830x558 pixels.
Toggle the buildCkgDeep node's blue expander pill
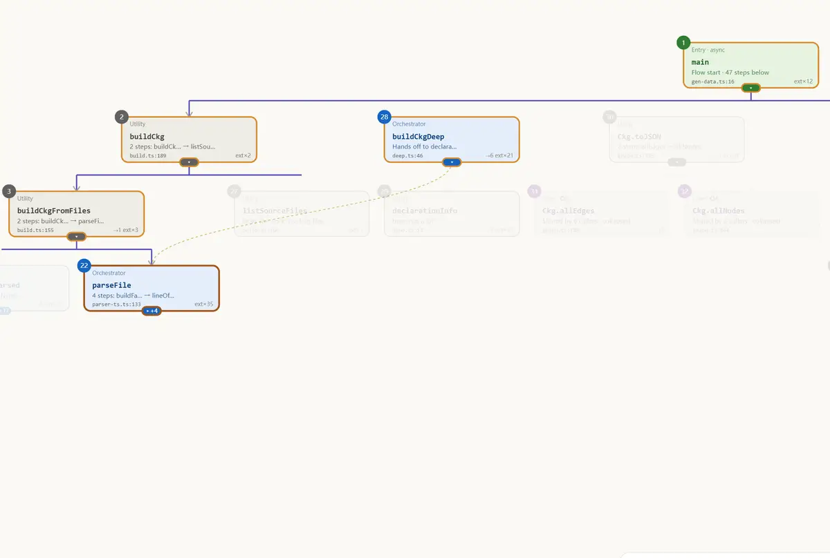(x=452, y=162)
